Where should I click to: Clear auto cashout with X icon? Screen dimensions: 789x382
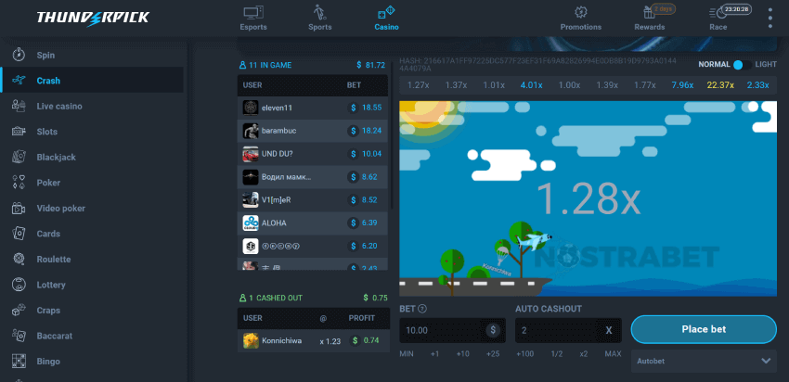tap(609, 330)
